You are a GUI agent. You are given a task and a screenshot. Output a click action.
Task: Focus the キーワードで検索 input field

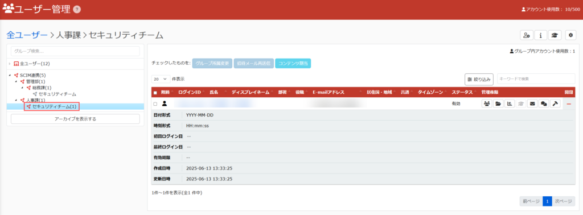pyautogui.click(x=536, y=78)
